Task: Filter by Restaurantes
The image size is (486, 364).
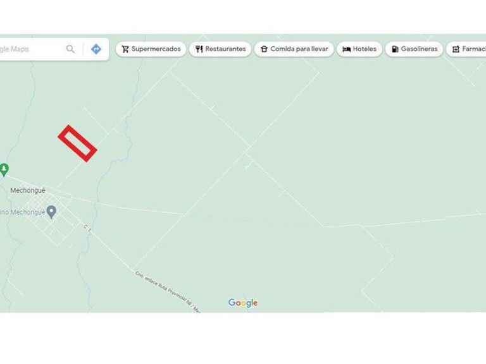Action: pyautogui.click(x=220, y=49)
